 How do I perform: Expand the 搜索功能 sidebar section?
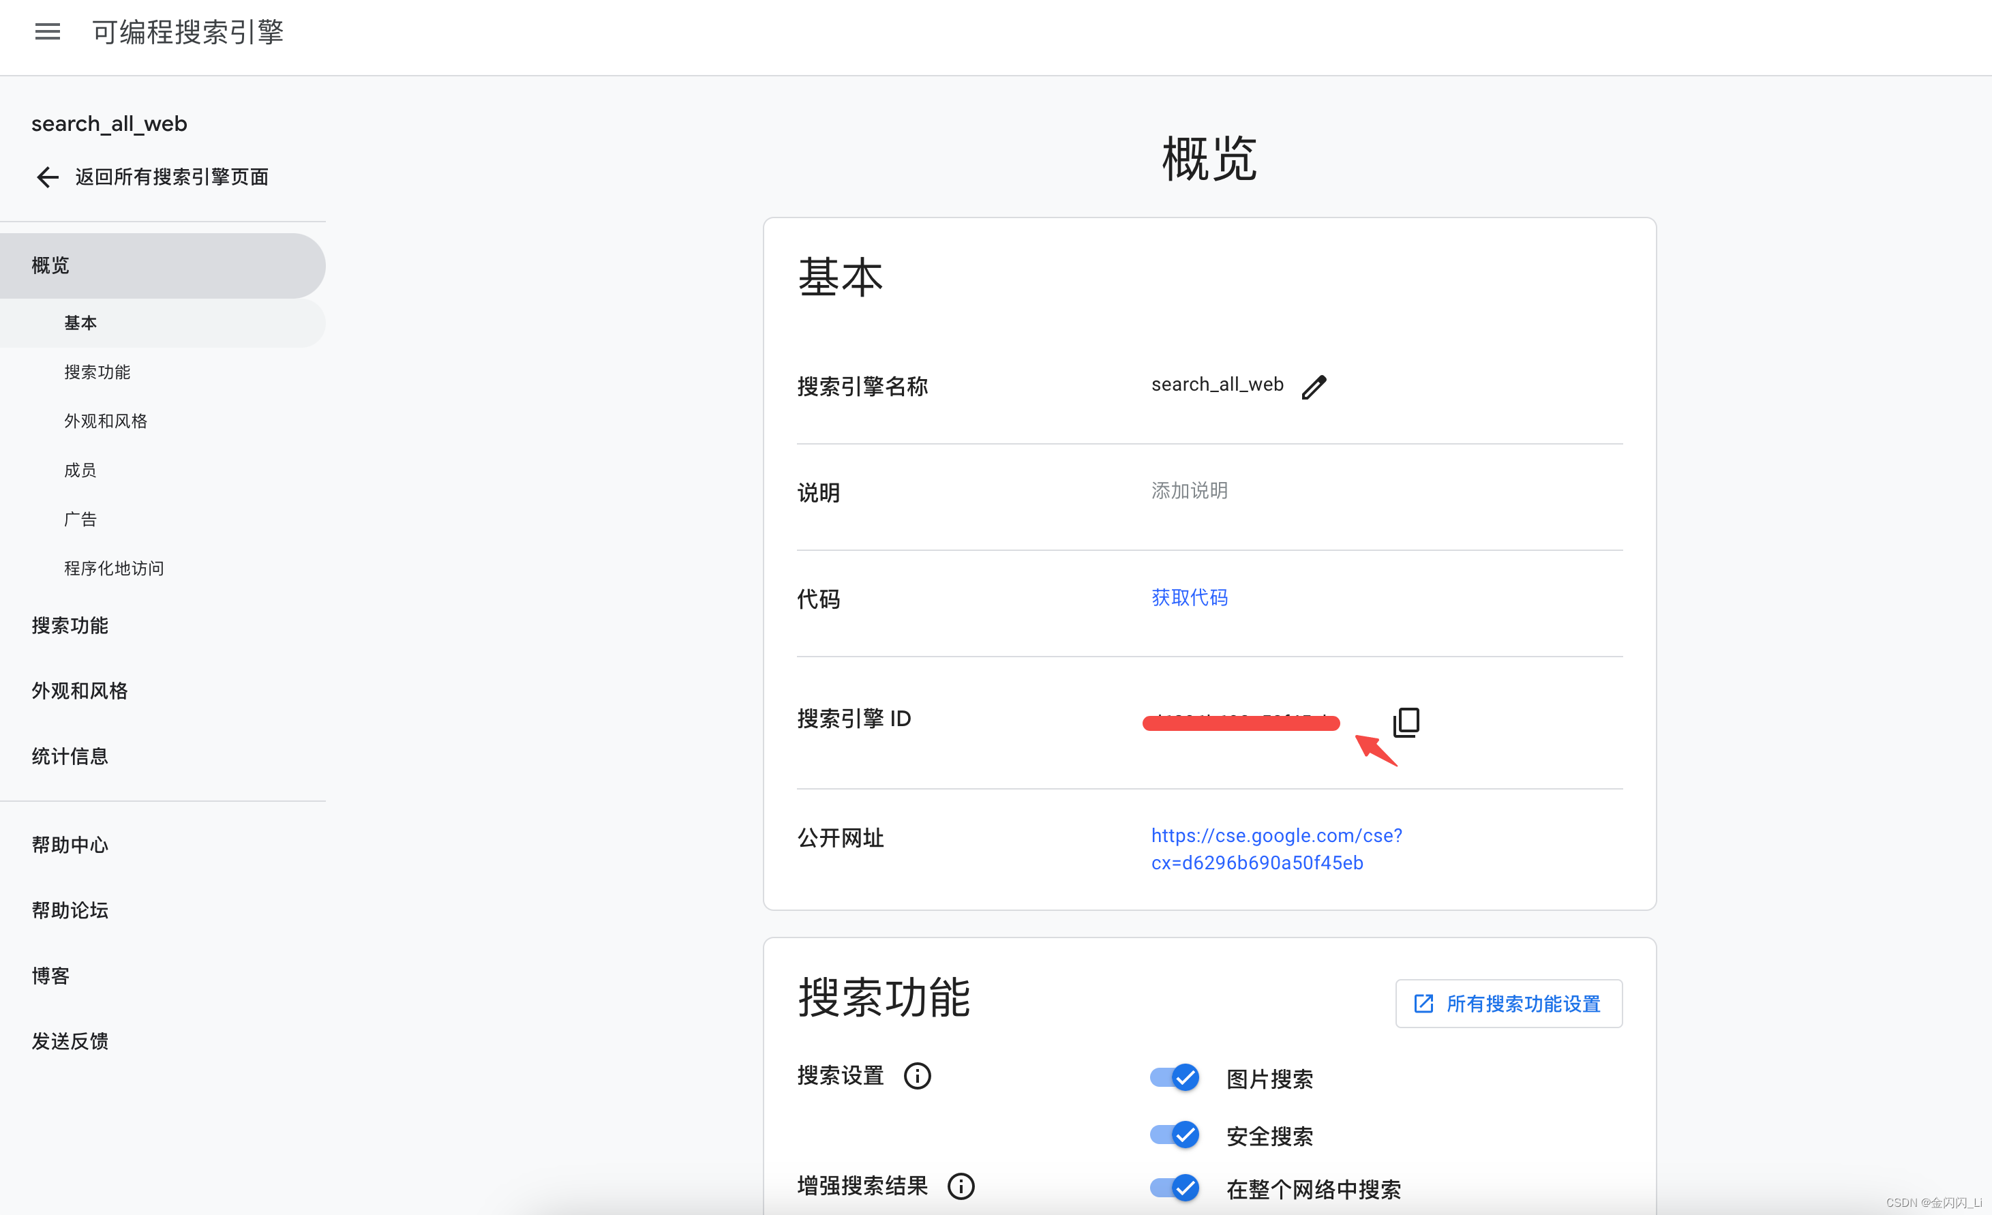pos(70,625)
